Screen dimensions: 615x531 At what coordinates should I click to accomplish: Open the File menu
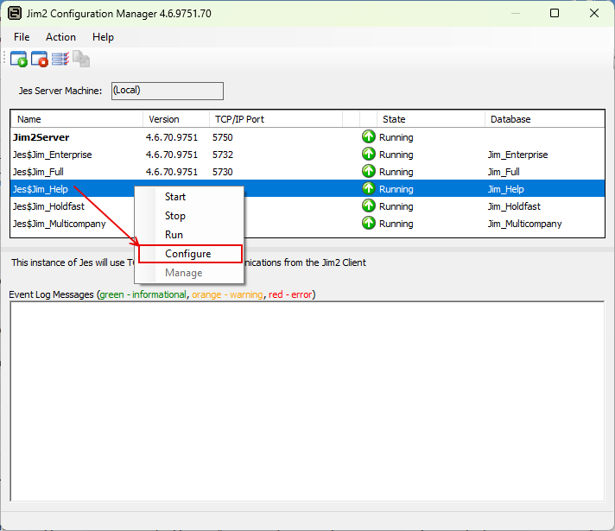pos(22,37)
